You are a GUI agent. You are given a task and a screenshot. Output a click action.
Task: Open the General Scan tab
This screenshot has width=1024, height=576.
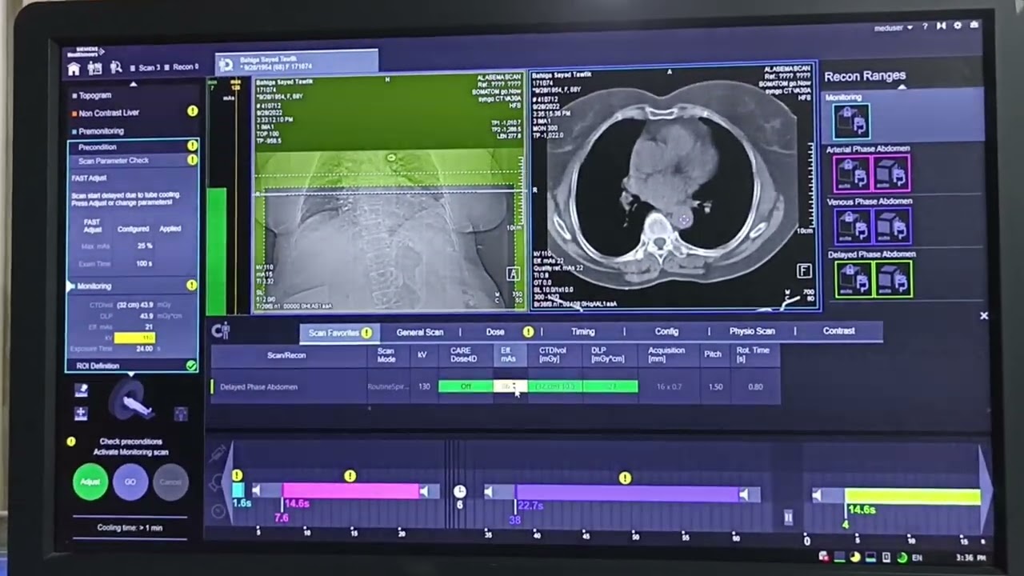(x=420, y=332)
